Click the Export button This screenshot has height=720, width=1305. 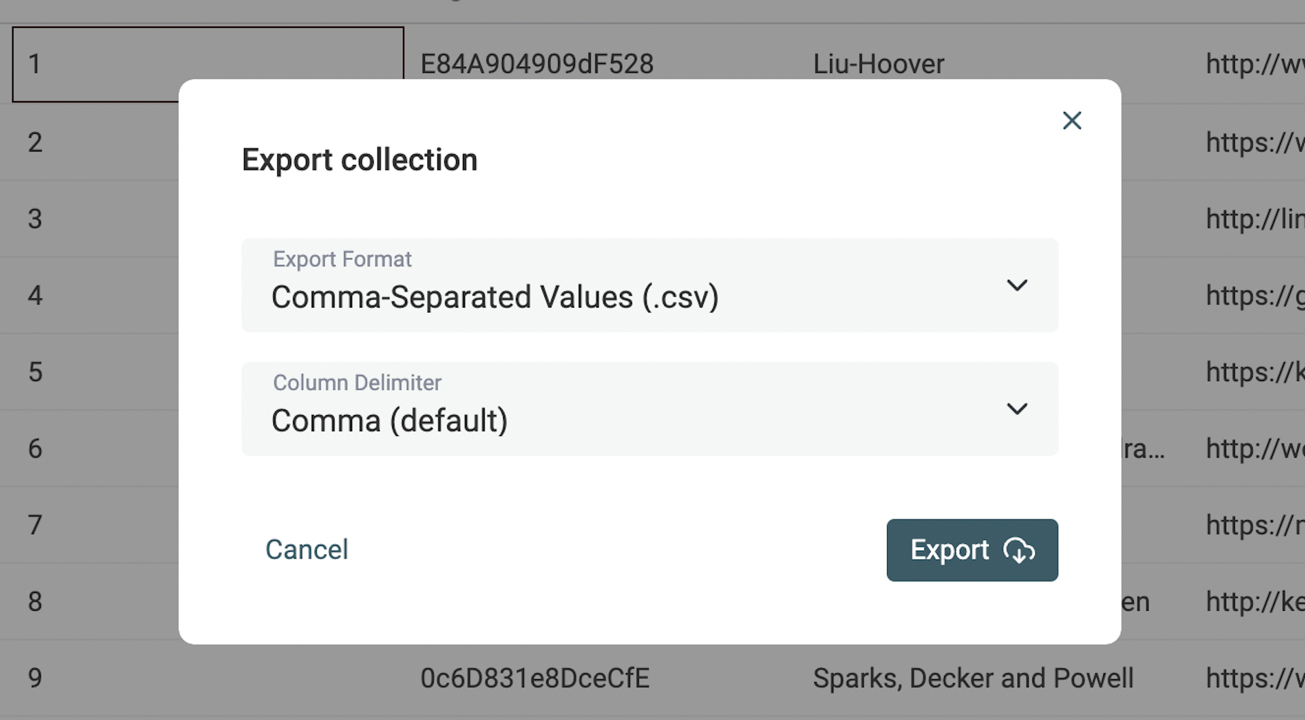(x=971, y=550)
